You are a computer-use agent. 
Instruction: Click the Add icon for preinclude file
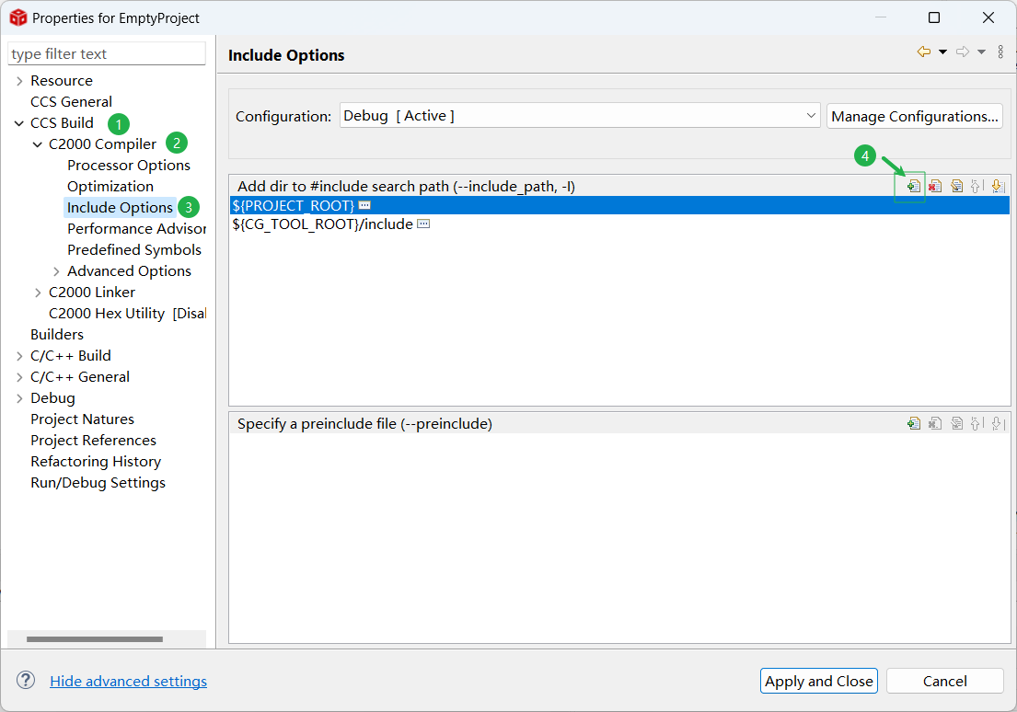point(913,423)
